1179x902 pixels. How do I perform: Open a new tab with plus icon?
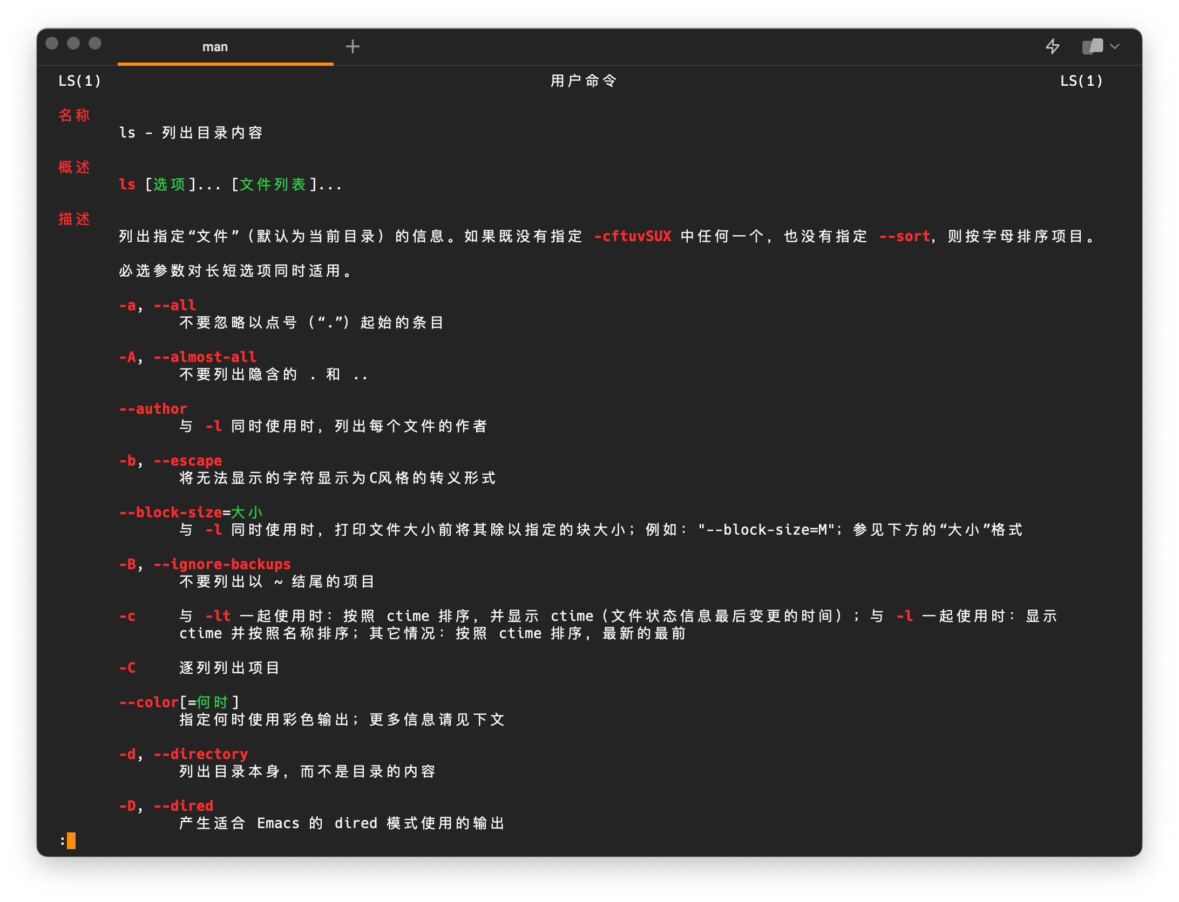[353, 46]
